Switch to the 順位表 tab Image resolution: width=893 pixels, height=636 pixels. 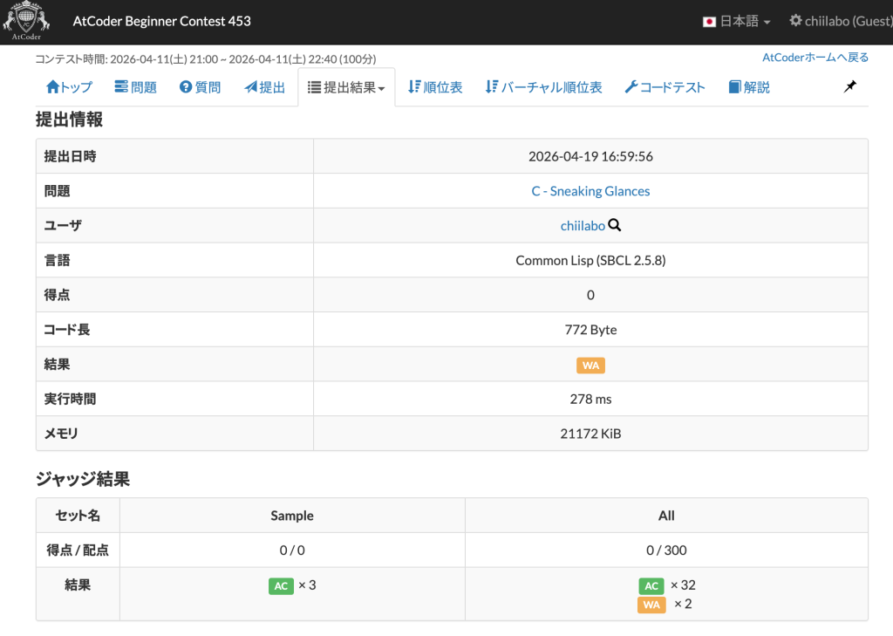[x=435, y=86]
